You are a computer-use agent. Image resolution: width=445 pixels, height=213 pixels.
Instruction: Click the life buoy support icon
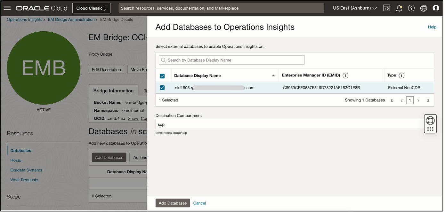[430, 120]
